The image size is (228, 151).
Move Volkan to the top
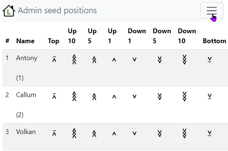[54, 133]
